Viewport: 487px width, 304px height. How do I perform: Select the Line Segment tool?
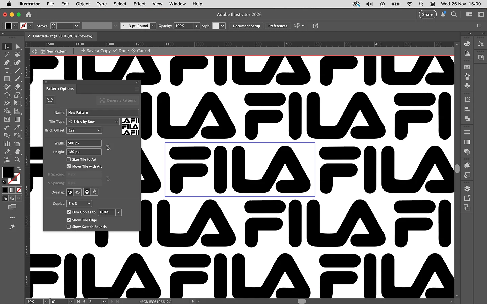[17, 71]
